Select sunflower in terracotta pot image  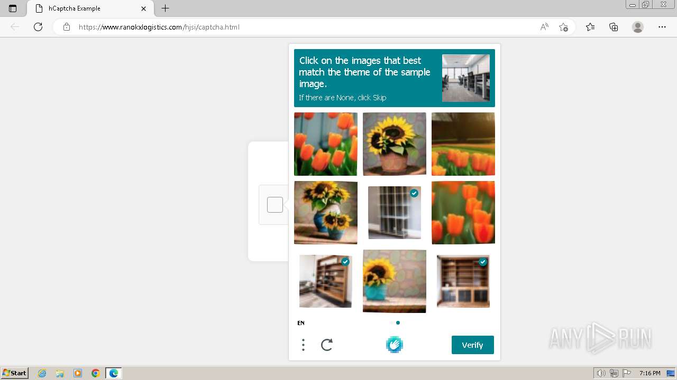point(395,144)
